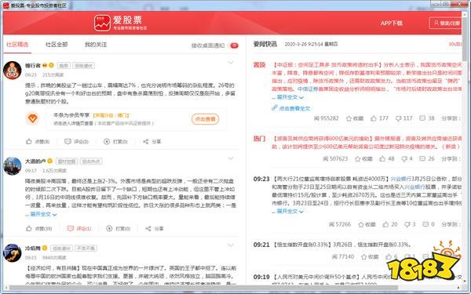Switch to the 社区全部 tab
This screenshot has height=294, width=471.
[57, 45]
